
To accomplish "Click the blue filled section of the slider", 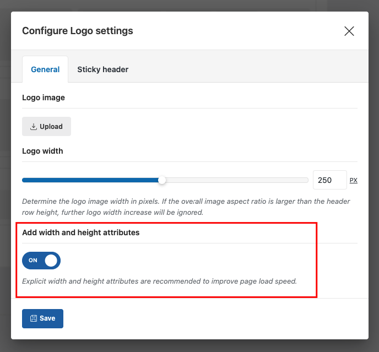I will (88, 180).
